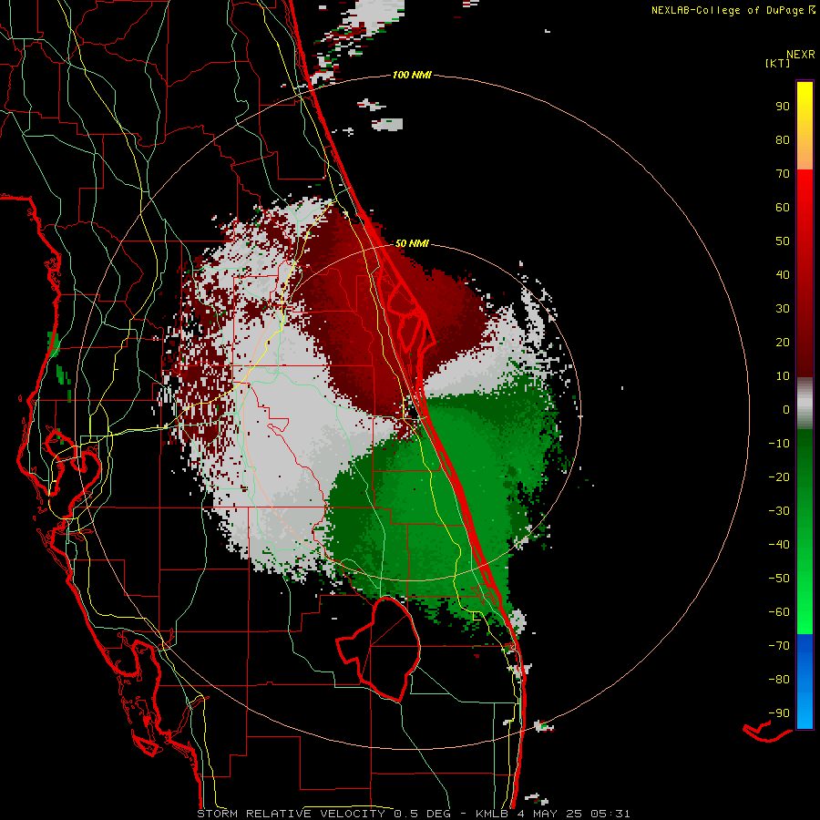Click the 50 value on the velocity scale
This screenshot has height=820, width=820.
pyautogui.click(x=783, y=241)
